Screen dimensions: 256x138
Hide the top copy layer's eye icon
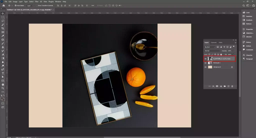coord(205,59)
